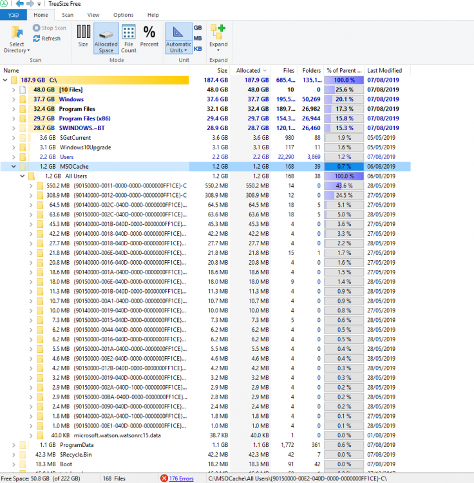
Task: Switch to the Scan tab
Action: tap(68, 15)
